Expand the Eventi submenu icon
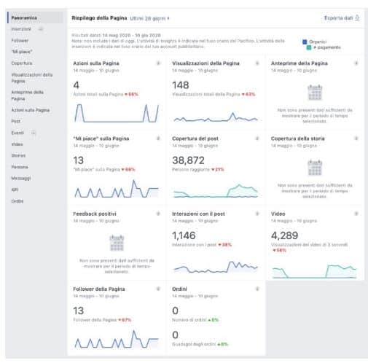This screenshot has height=363, width=368. (34, 133)
